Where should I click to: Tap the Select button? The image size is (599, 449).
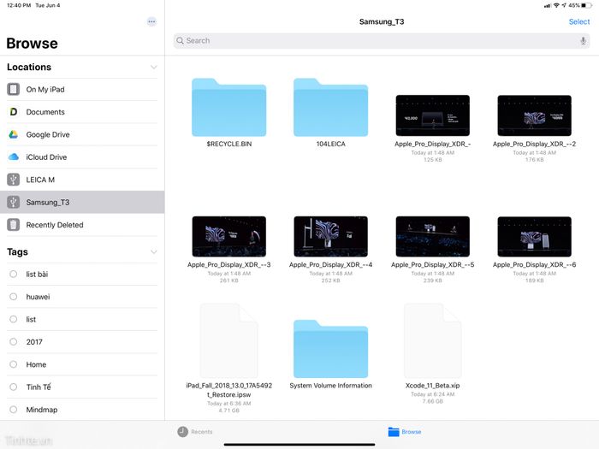pos(578,21)
